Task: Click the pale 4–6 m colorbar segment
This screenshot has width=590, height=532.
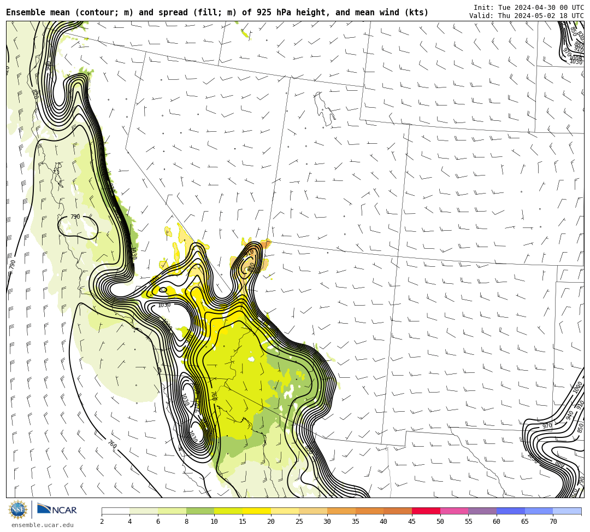Action: tap(144, 511)
